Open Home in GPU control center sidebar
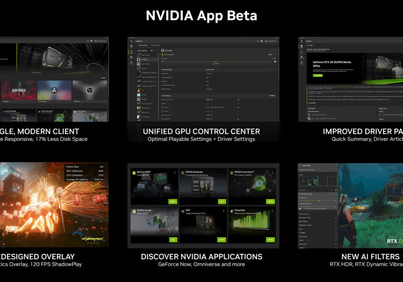Screen dimensions: 403x282 click(131, 41)
